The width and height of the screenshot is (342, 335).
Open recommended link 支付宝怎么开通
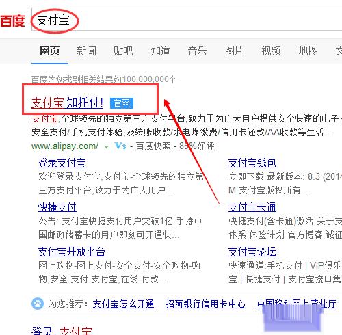tap(123, 304)
